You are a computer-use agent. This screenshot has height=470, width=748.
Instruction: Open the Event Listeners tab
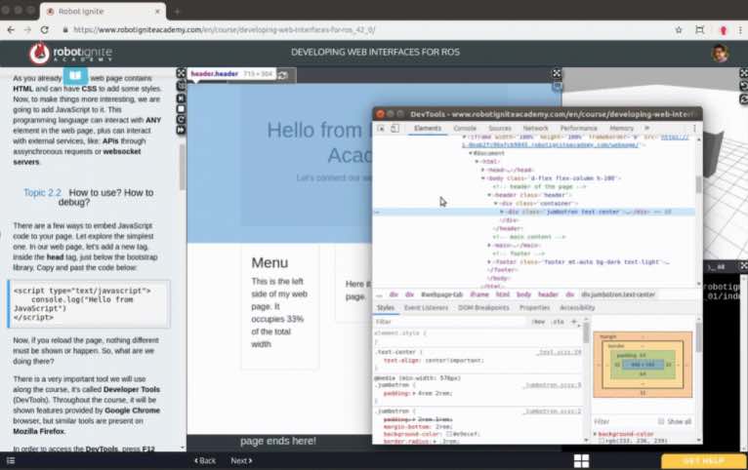pos(426,307)
